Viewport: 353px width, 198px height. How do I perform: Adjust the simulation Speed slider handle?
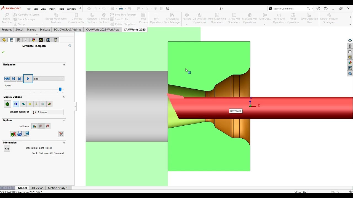point(60,89)
